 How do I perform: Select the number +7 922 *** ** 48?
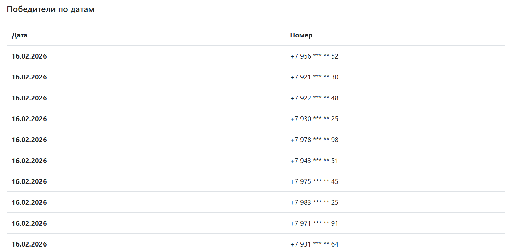click(314, 98)
